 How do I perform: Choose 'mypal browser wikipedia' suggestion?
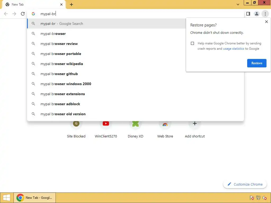coord(106,64)
